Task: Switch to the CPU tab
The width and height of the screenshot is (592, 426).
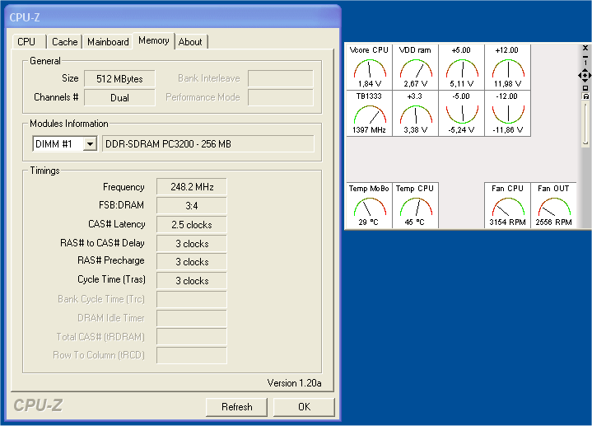Action: (30, 41)
